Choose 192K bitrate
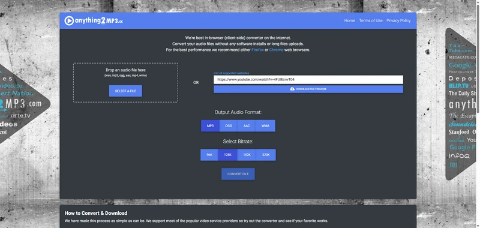The width and height of the screenshot is (480, 228). click(247, 155)
